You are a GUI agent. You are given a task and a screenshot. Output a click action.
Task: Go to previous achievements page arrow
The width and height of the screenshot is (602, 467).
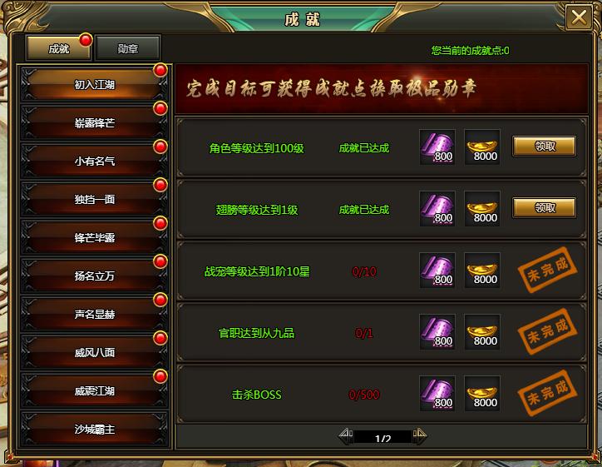point(346,435)
